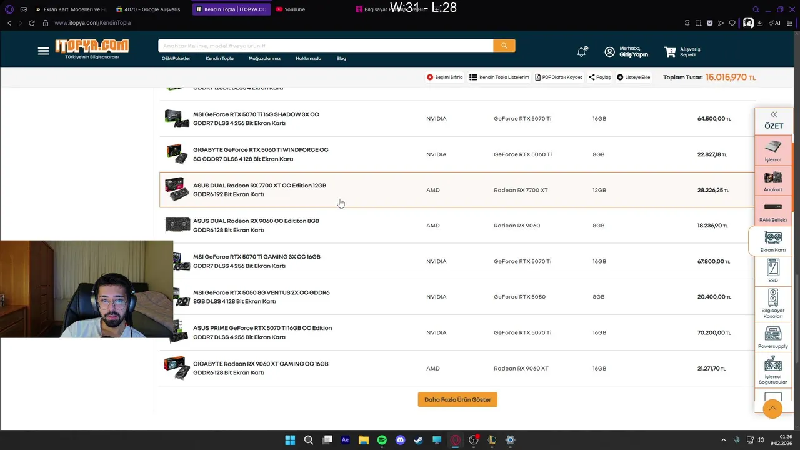Click the orange search magnifier button
The width and height of the screenshot is (800, 450).
click(504, 46)
